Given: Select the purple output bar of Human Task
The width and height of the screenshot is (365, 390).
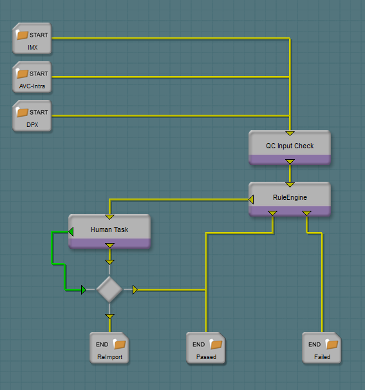Looking at the screenshot, I should tap(109, 244).
